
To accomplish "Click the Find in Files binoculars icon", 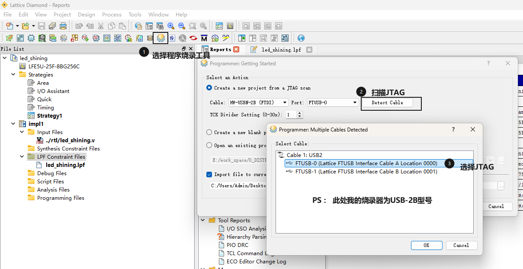I will (x=160, y=26).
